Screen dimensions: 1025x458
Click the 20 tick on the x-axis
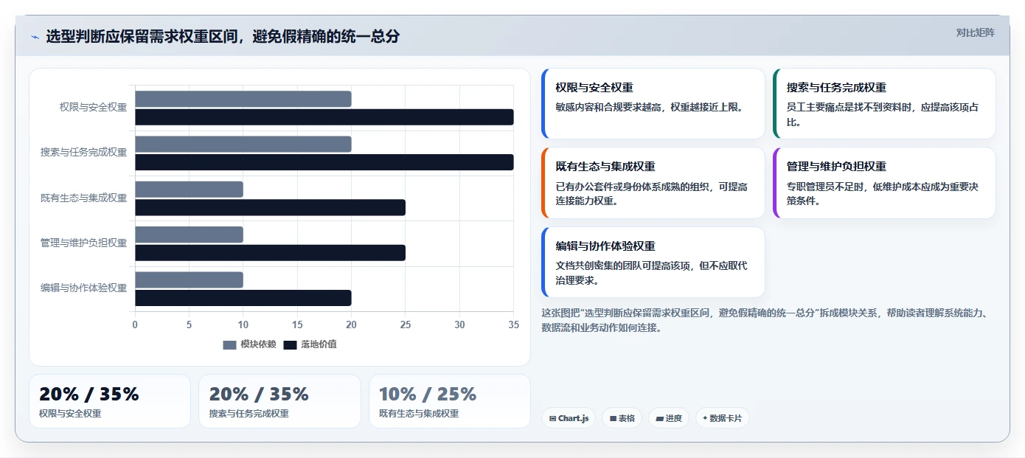[x=351, y=325]
